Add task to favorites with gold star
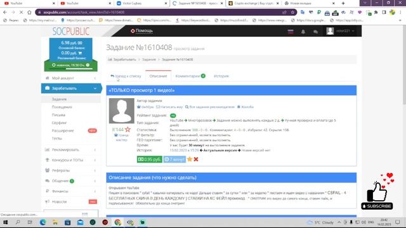This screenshot has width=406, height=228. tap(190, 159)
